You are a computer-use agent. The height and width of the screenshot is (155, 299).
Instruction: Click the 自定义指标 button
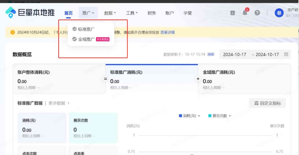pos(267,103)
